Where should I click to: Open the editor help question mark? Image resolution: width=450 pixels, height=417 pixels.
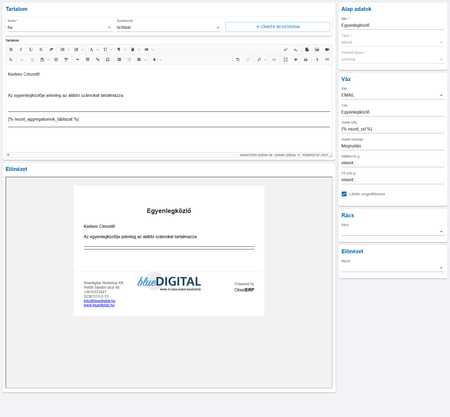[x=317, y=60]
